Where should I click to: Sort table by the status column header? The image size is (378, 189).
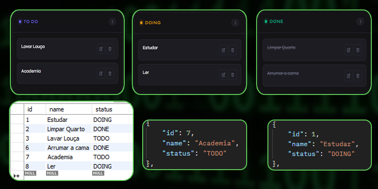(112, 109)
